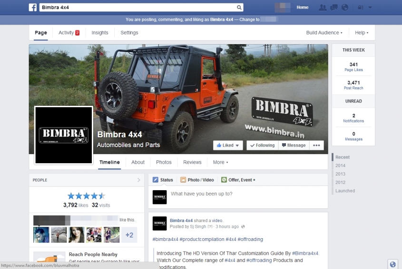Viewport: 402px width, 269px height.
Task: Click the three-dots more actions button
Action: click(x=316, y=145)
